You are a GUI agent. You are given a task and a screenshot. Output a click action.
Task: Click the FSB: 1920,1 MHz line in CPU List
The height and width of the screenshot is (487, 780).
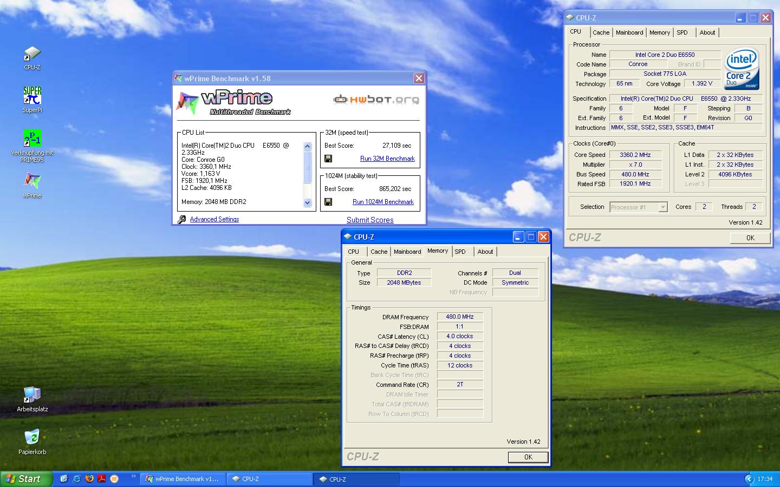pos(204,181)
